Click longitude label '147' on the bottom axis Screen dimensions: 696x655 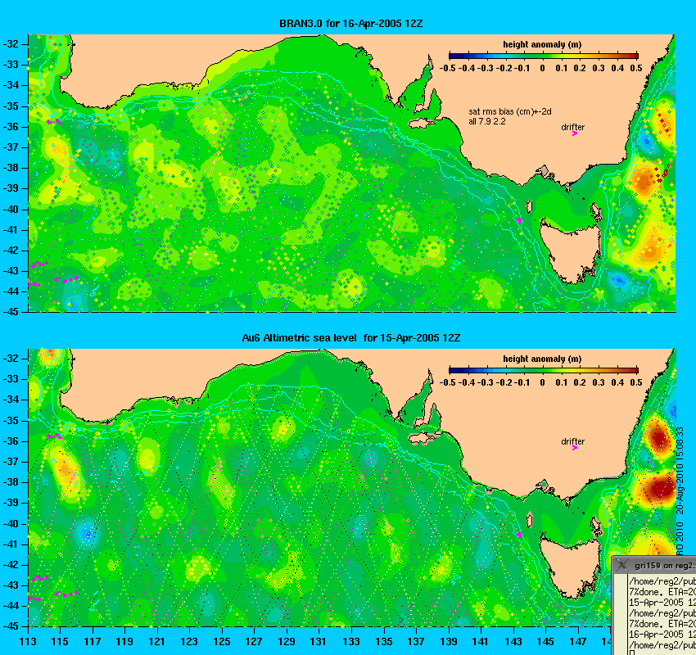click(x=577, y=642)
